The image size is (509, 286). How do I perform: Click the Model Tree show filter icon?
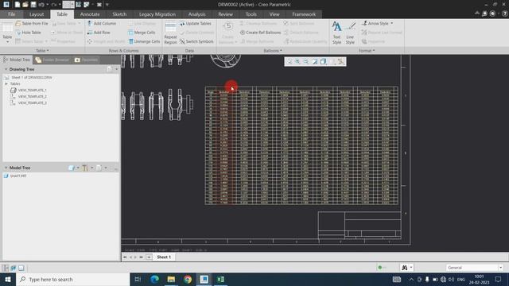tap(99, 168)
